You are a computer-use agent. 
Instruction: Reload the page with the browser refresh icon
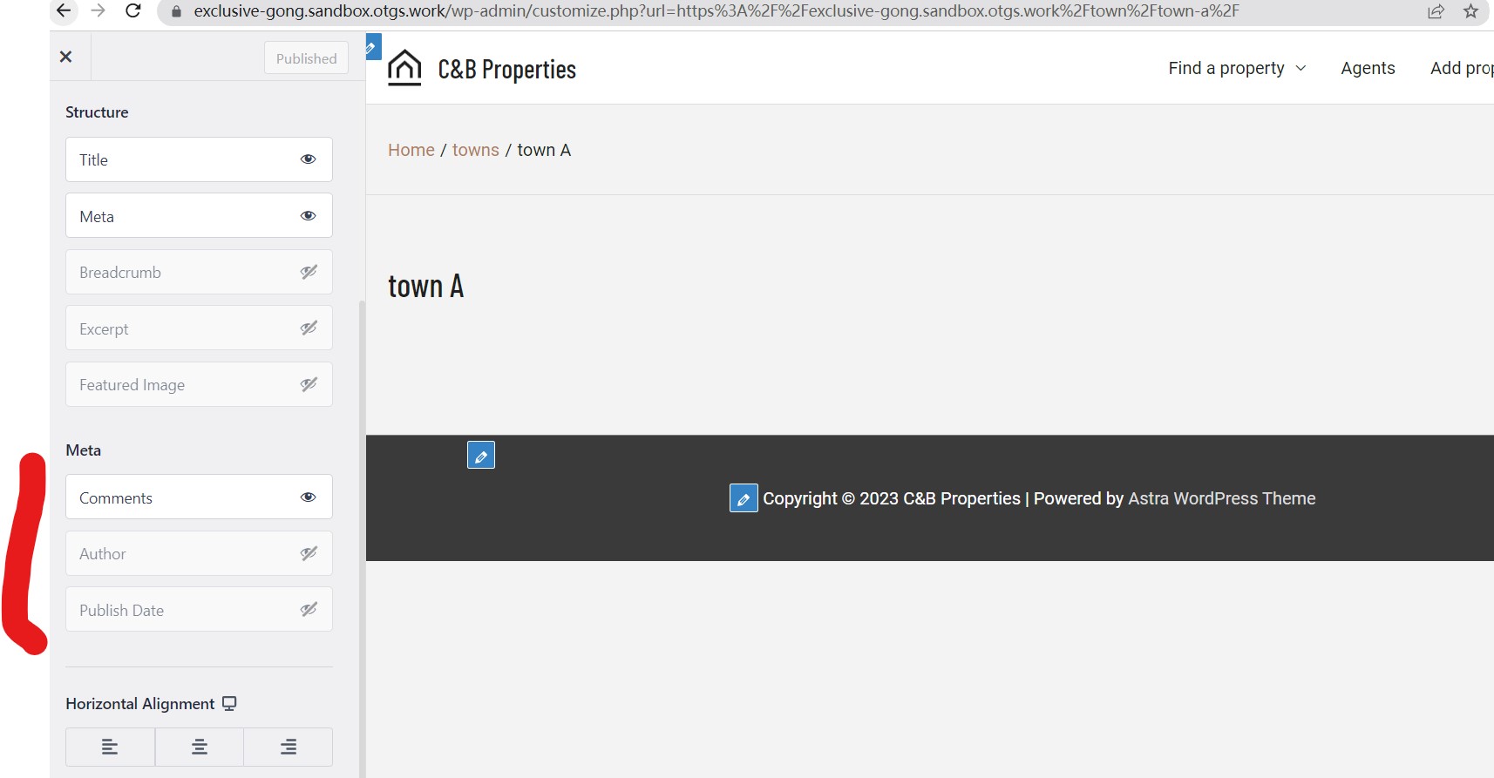[133, 10]
